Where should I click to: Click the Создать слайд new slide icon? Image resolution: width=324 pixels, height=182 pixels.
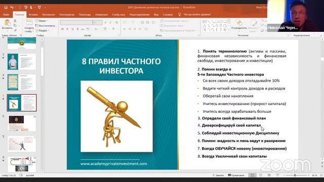click(29, 22)
